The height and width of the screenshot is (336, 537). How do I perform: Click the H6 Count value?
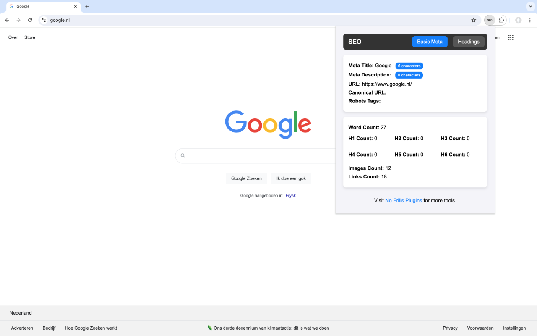tap(468, 155)
